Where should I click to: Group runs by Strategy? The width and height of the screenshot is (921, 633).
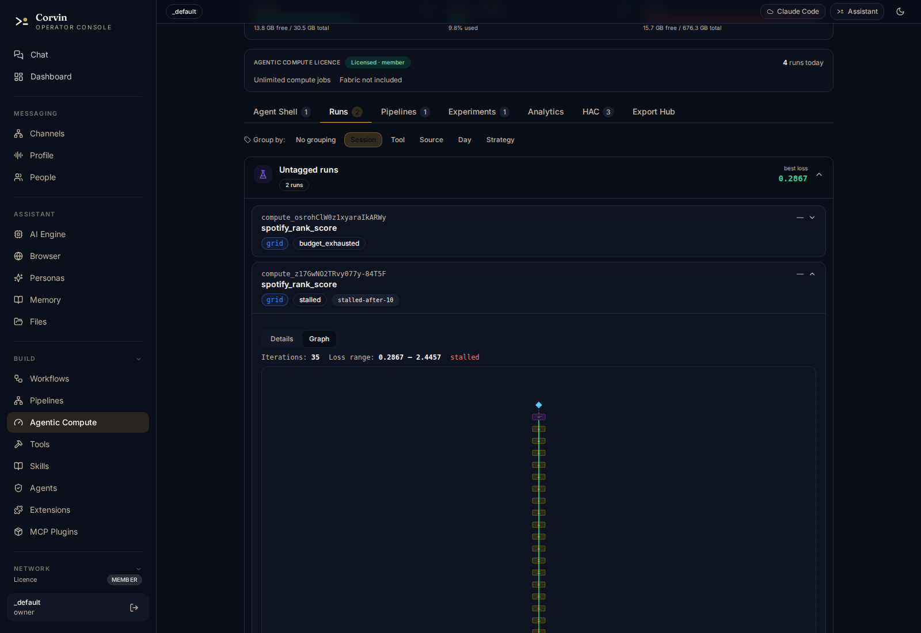click(x=500, y=140)
